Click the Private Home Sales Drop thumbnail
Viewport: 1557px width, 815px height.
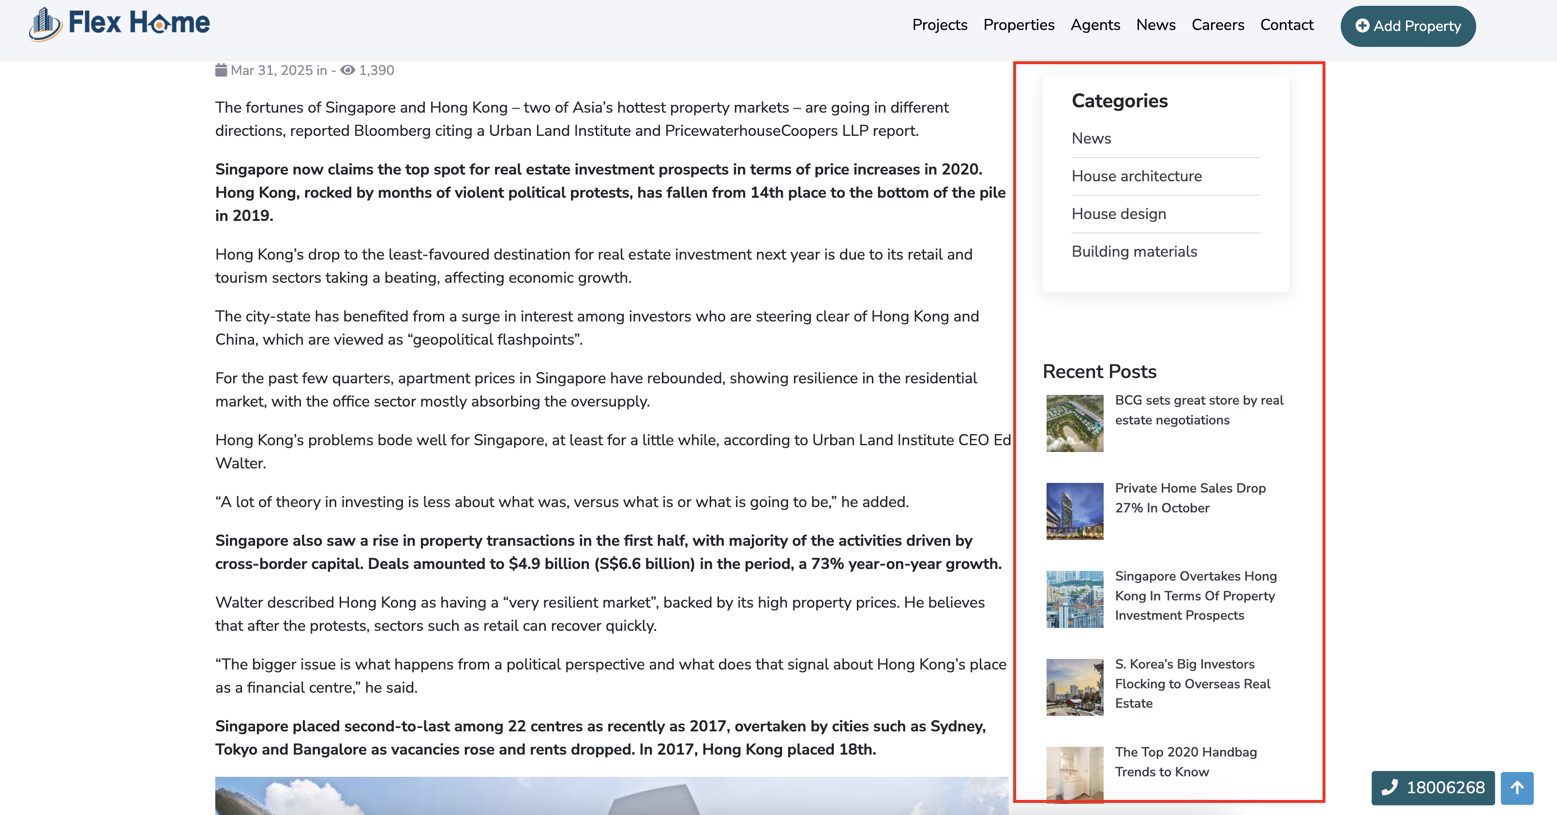click(x=1075, y=511)
